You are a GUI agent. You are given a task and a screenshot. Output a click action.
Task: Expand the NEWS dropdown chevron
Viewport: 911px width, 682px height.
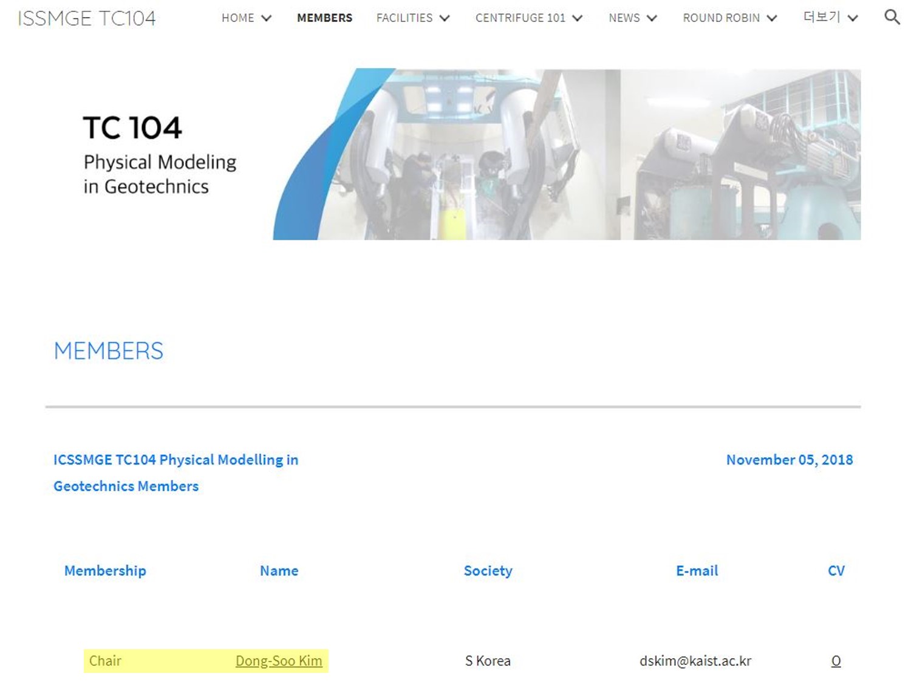(x=652, y=18)
